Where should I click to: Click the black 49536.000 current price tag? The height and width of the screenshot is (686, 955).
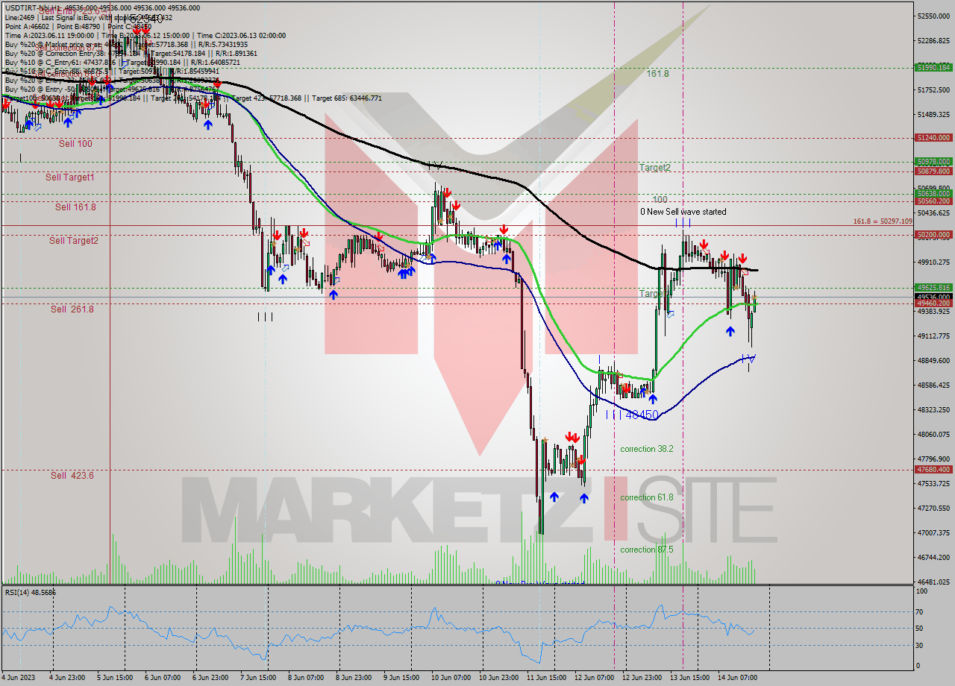click(x=933, y=296)
